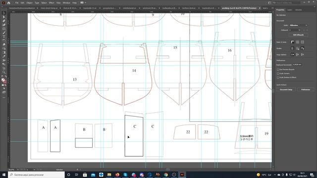
Task: Open File Explorer from the taskbar
Action: (109, 175)
